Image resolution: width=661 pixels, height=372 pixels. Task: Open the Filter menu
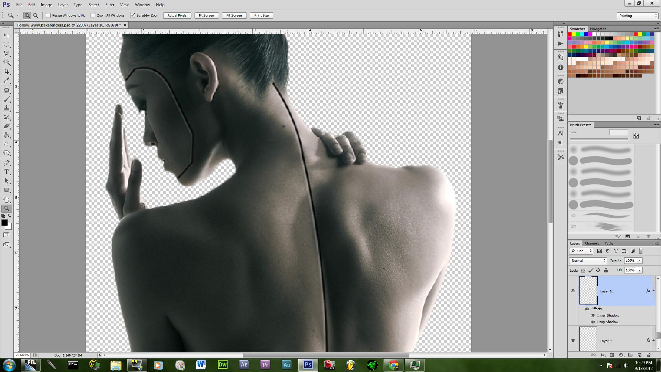[110, 5]
